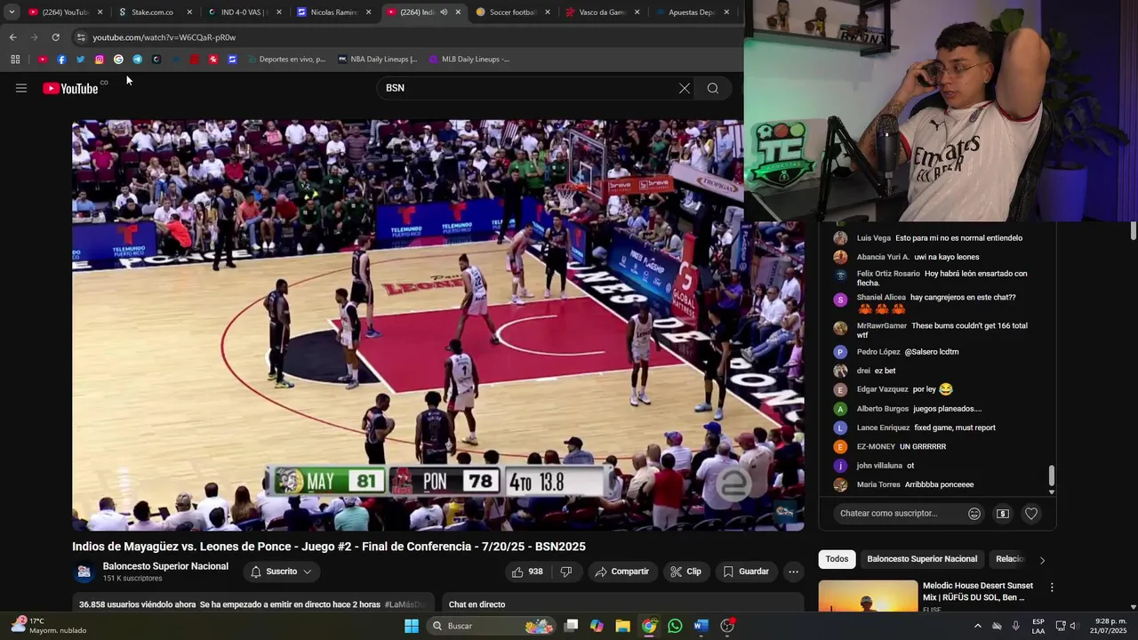Go to YouTube home via logo
Viewport: 1138px width, 640px height.
point(70,88)
